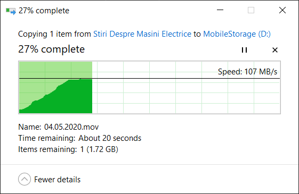299x194 pixels.
Task: Click the About 20 seconds time remaining text
Action: click(x=110, y=138)
